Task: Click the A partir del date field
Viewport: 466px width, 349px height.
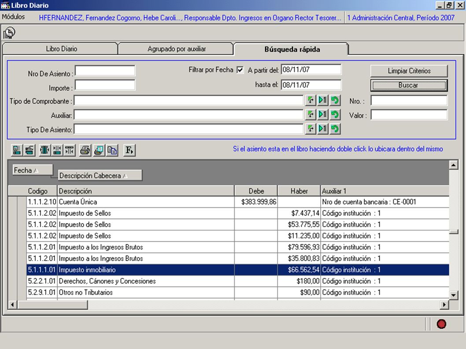Action: click(311, 70)
